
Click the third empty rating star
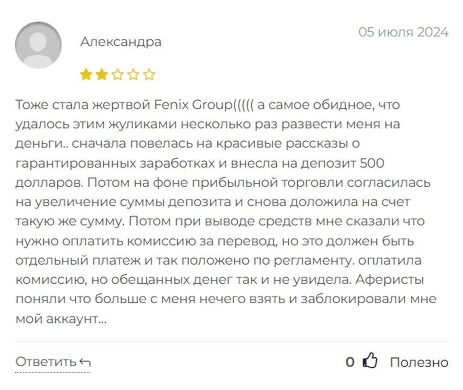pyautogui.click(x=117, y=74)
